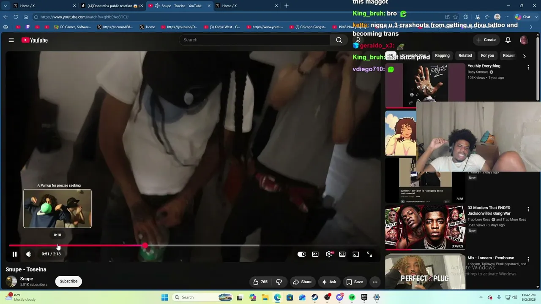Open options for You My Everything video

(x=528, y=67)
